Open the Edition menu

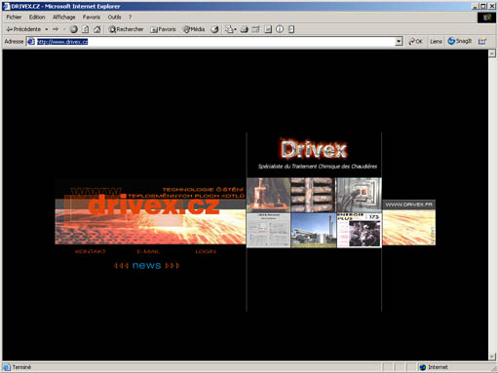[37, 17]
